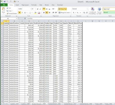Image resolution: width=115 pixels, height=105 pixels.
Task: Open Conditional Formatting menu
Action: click(93, 11)
